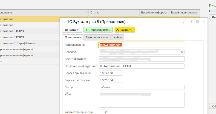The image size is (216, 114).
Task: Click the yellow Закрыть button
Action: [125, 30]
